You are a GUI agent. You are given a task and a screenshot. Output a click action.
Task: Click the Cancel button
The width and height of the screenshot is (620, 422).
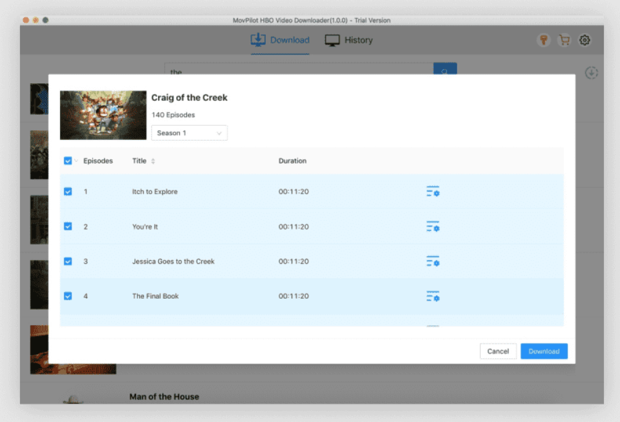pos(497,351)
